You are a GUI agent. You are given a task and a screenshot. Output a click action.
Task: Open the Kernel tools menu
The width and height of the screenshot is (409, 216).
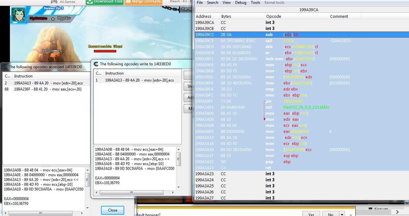click(x=274, y=3)
